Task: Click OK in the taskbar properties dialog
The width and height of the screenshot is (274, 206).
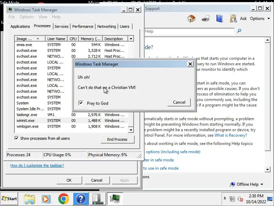Action: [69, 180]
